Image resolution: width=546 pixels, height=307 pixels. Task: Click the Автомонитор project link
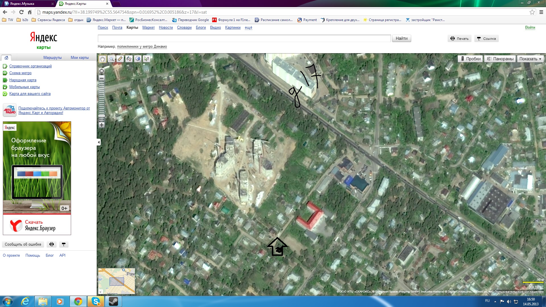click(54, 111)
